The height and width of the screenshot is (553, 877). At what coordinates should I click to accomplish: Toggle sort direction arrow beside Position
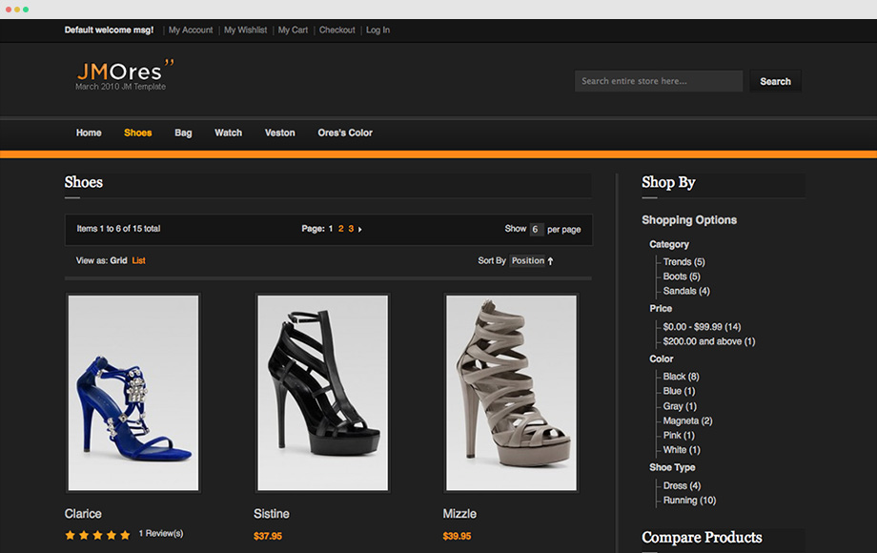point(550,261)
